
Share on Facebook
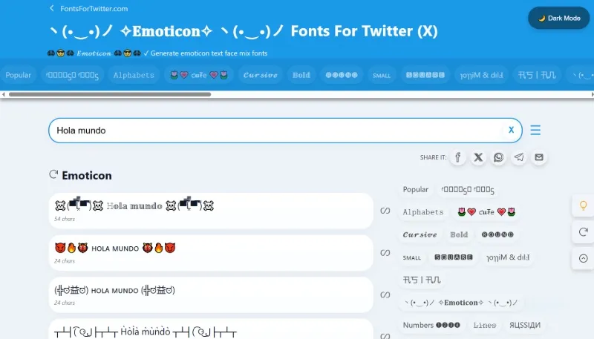[x=457, y=157]
